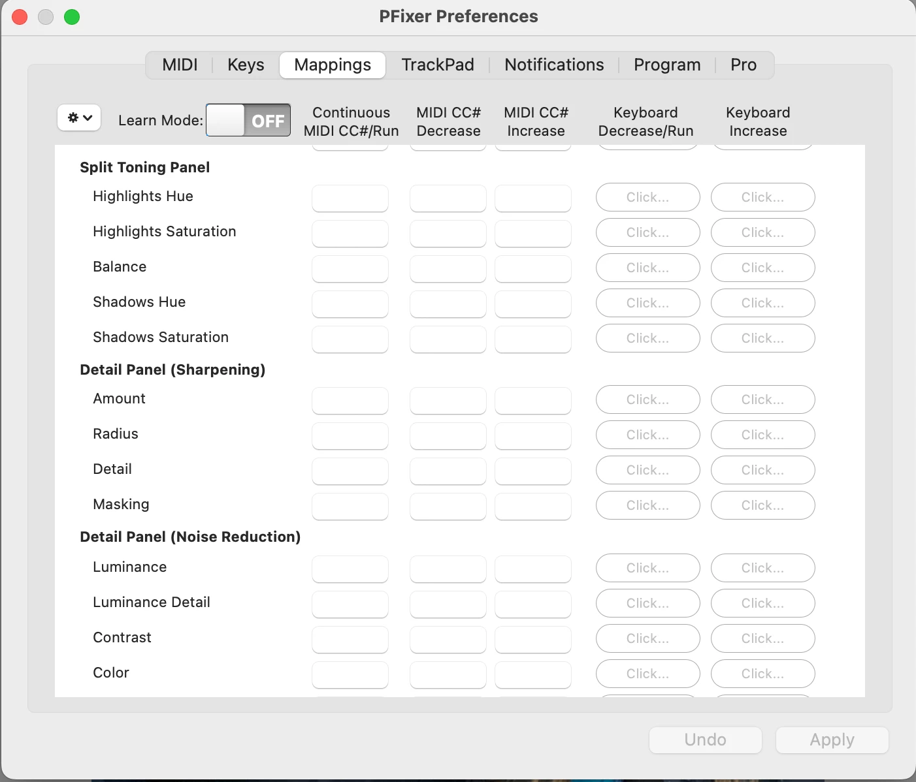Set Balance Keyboard Decrease/Run shortcut
Image resolution: width=916 pixels, height=782 pixels.
(648, 268)
